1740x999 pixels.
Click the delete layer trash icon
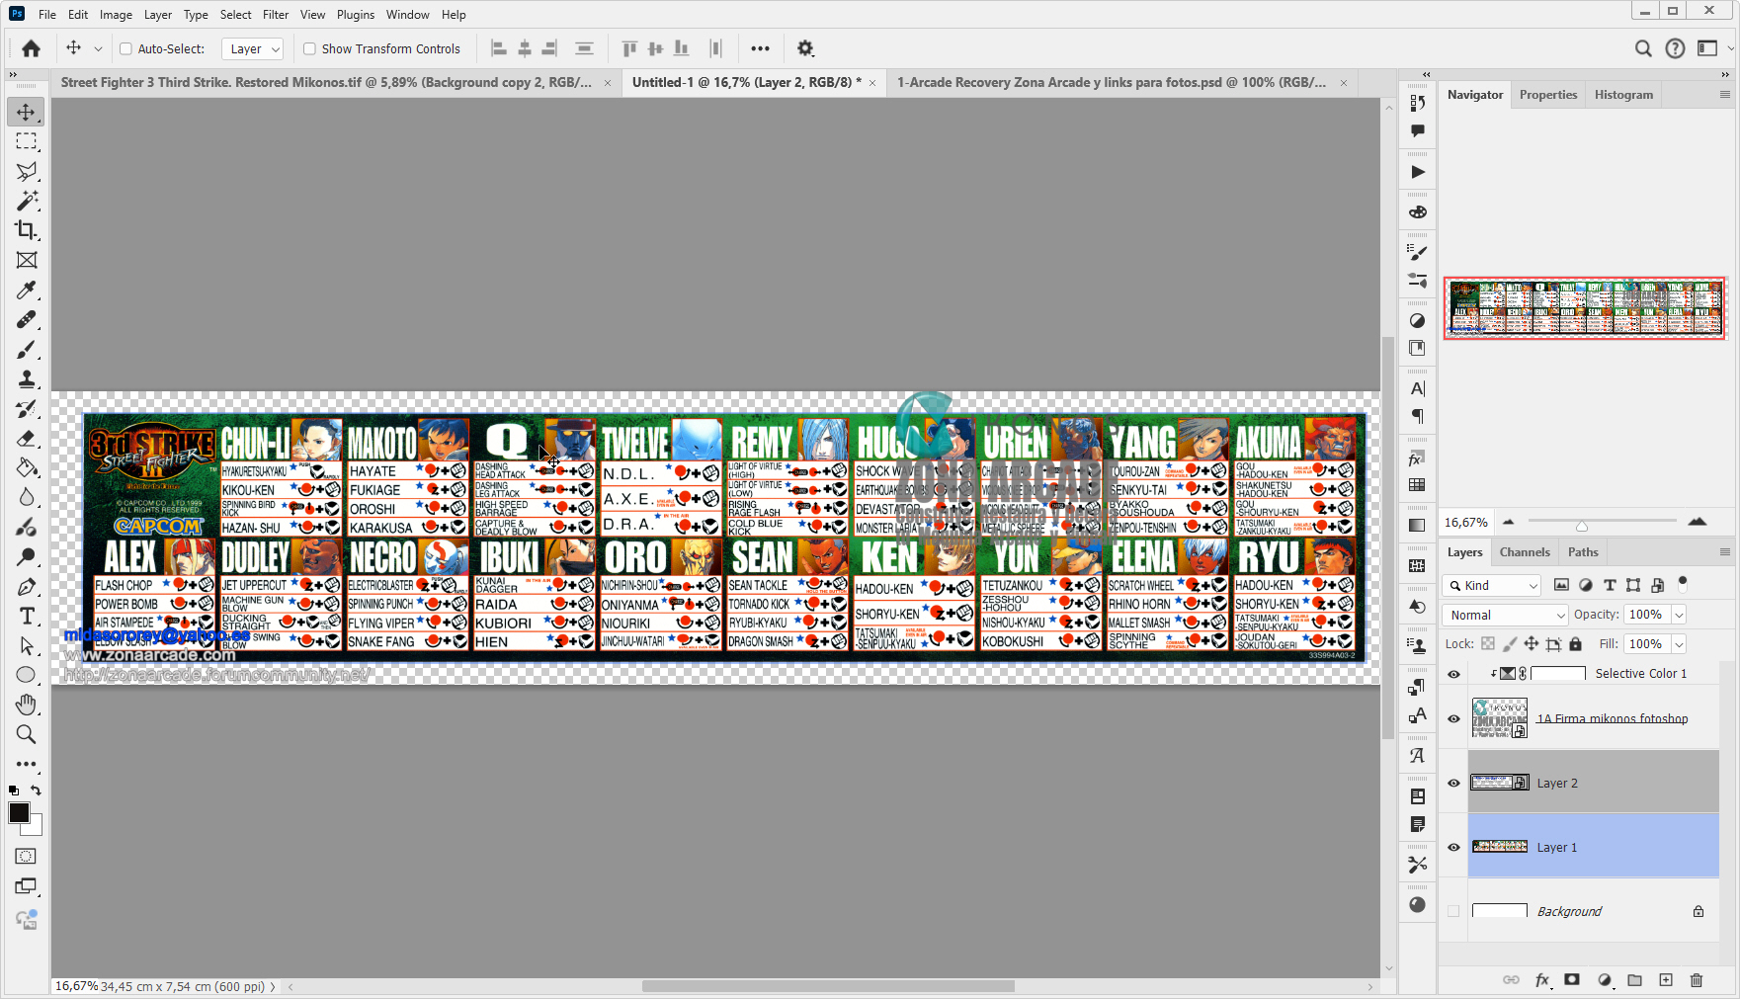(x=1697, y=980)
